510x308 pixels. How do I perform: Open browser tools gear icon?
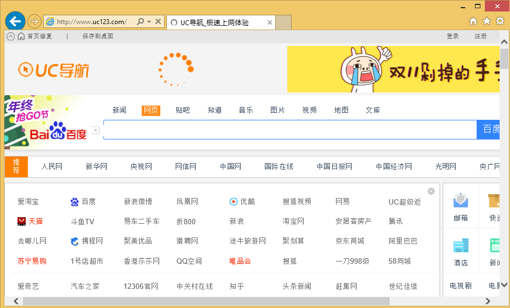[x=500, y=21]
